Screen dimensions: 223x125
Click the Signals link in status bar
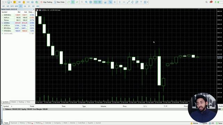pos(203,123)
